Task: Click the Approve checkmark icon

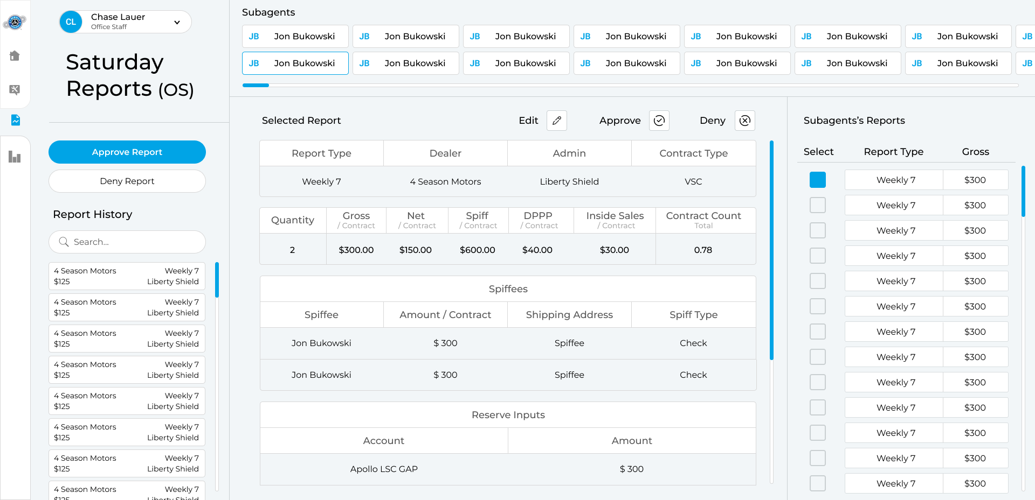Action: pos(659,121)
